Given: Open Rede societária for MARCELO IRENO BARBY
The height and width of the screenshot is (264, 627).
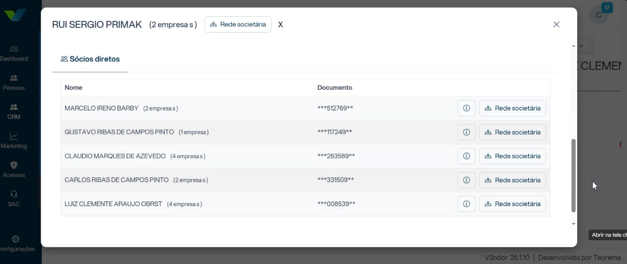Looking at the screenshot, I should (513, 108).
